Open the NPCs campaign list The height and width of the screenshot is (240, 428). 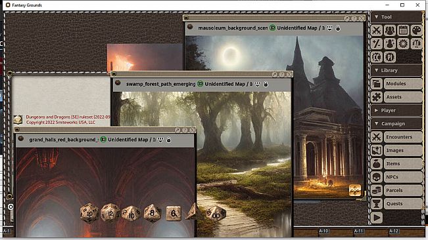click(403, 177)
